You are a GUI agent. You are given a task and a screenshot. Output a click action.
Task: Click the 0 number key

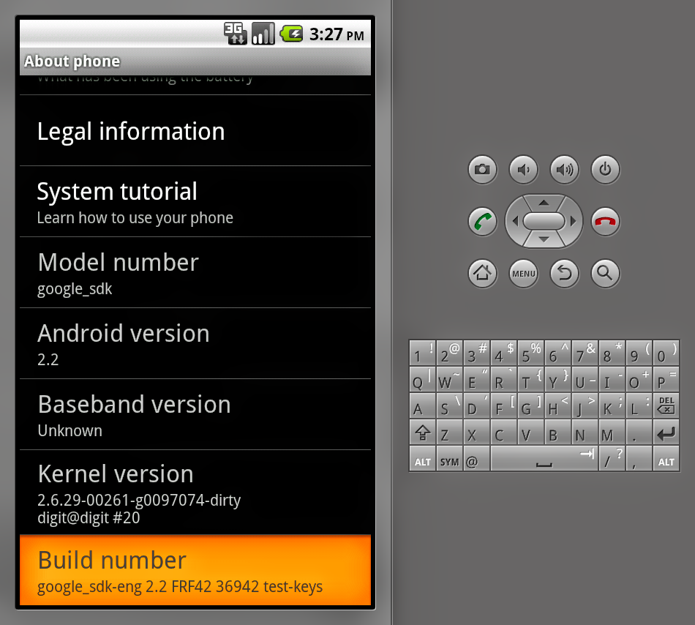click(666, 353)
